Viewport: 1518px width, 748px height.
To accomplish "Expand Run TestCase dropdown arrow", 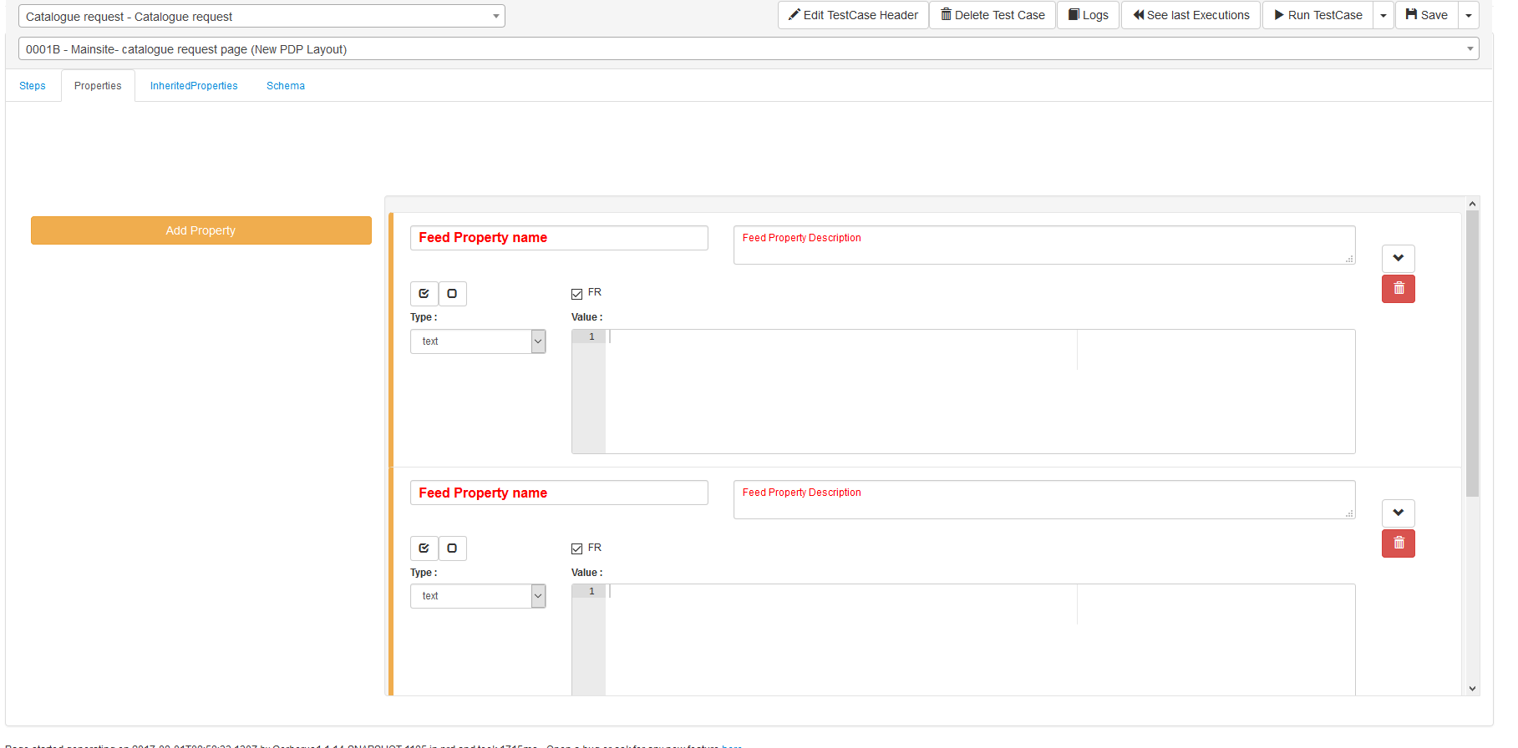I will pos(1383,15).
